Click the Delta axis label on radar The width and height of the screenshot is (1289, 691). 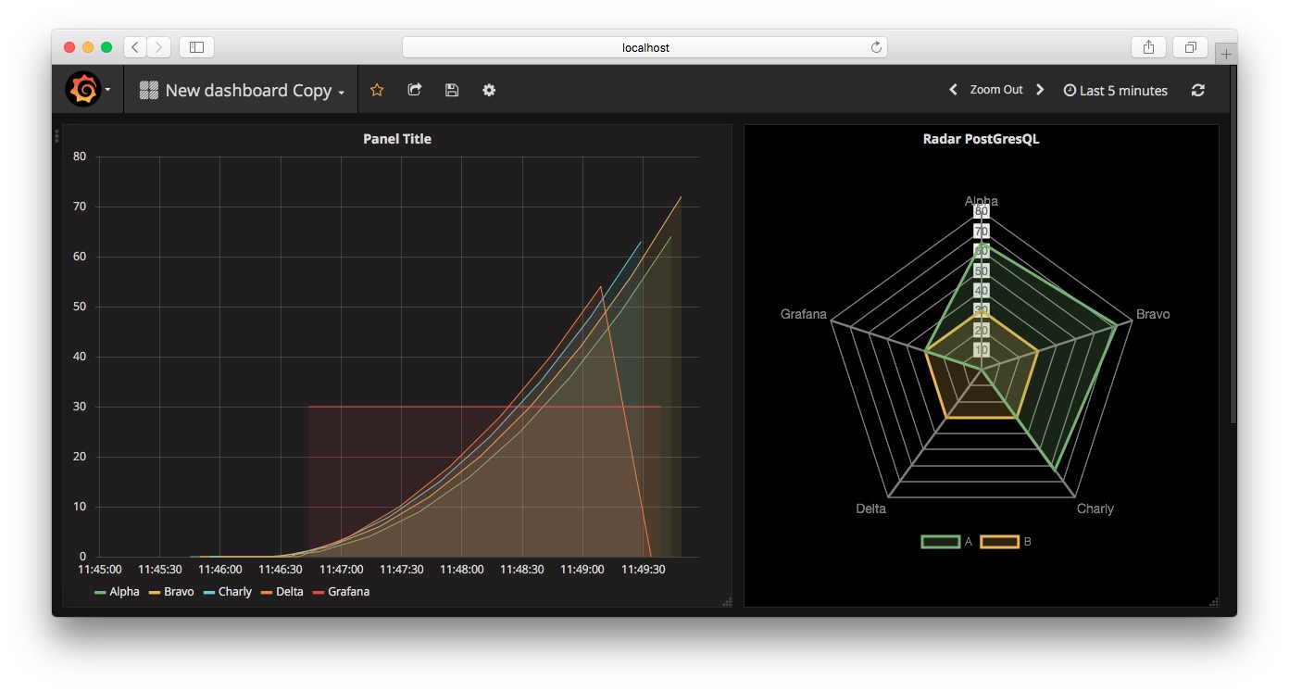(871, 509)
